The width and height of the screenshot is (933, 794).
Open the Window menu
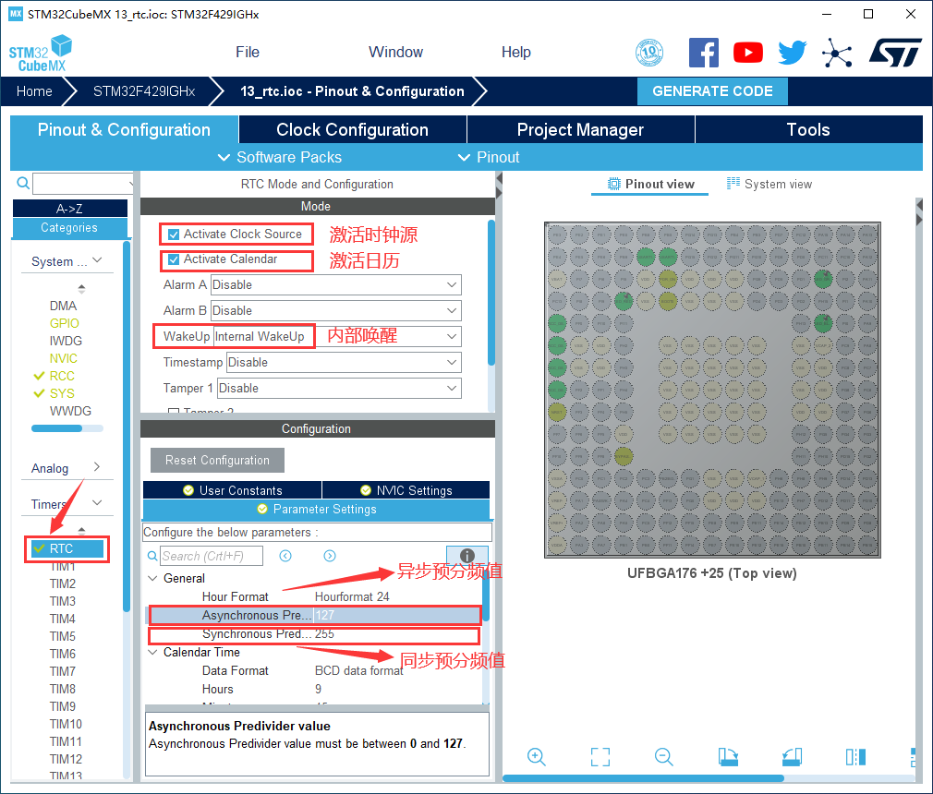(395, 53)
